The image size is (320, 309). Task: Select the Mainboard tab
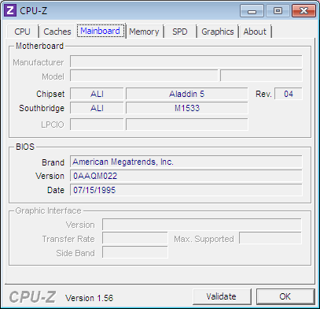pyautogui.click(x=101, y=31)
